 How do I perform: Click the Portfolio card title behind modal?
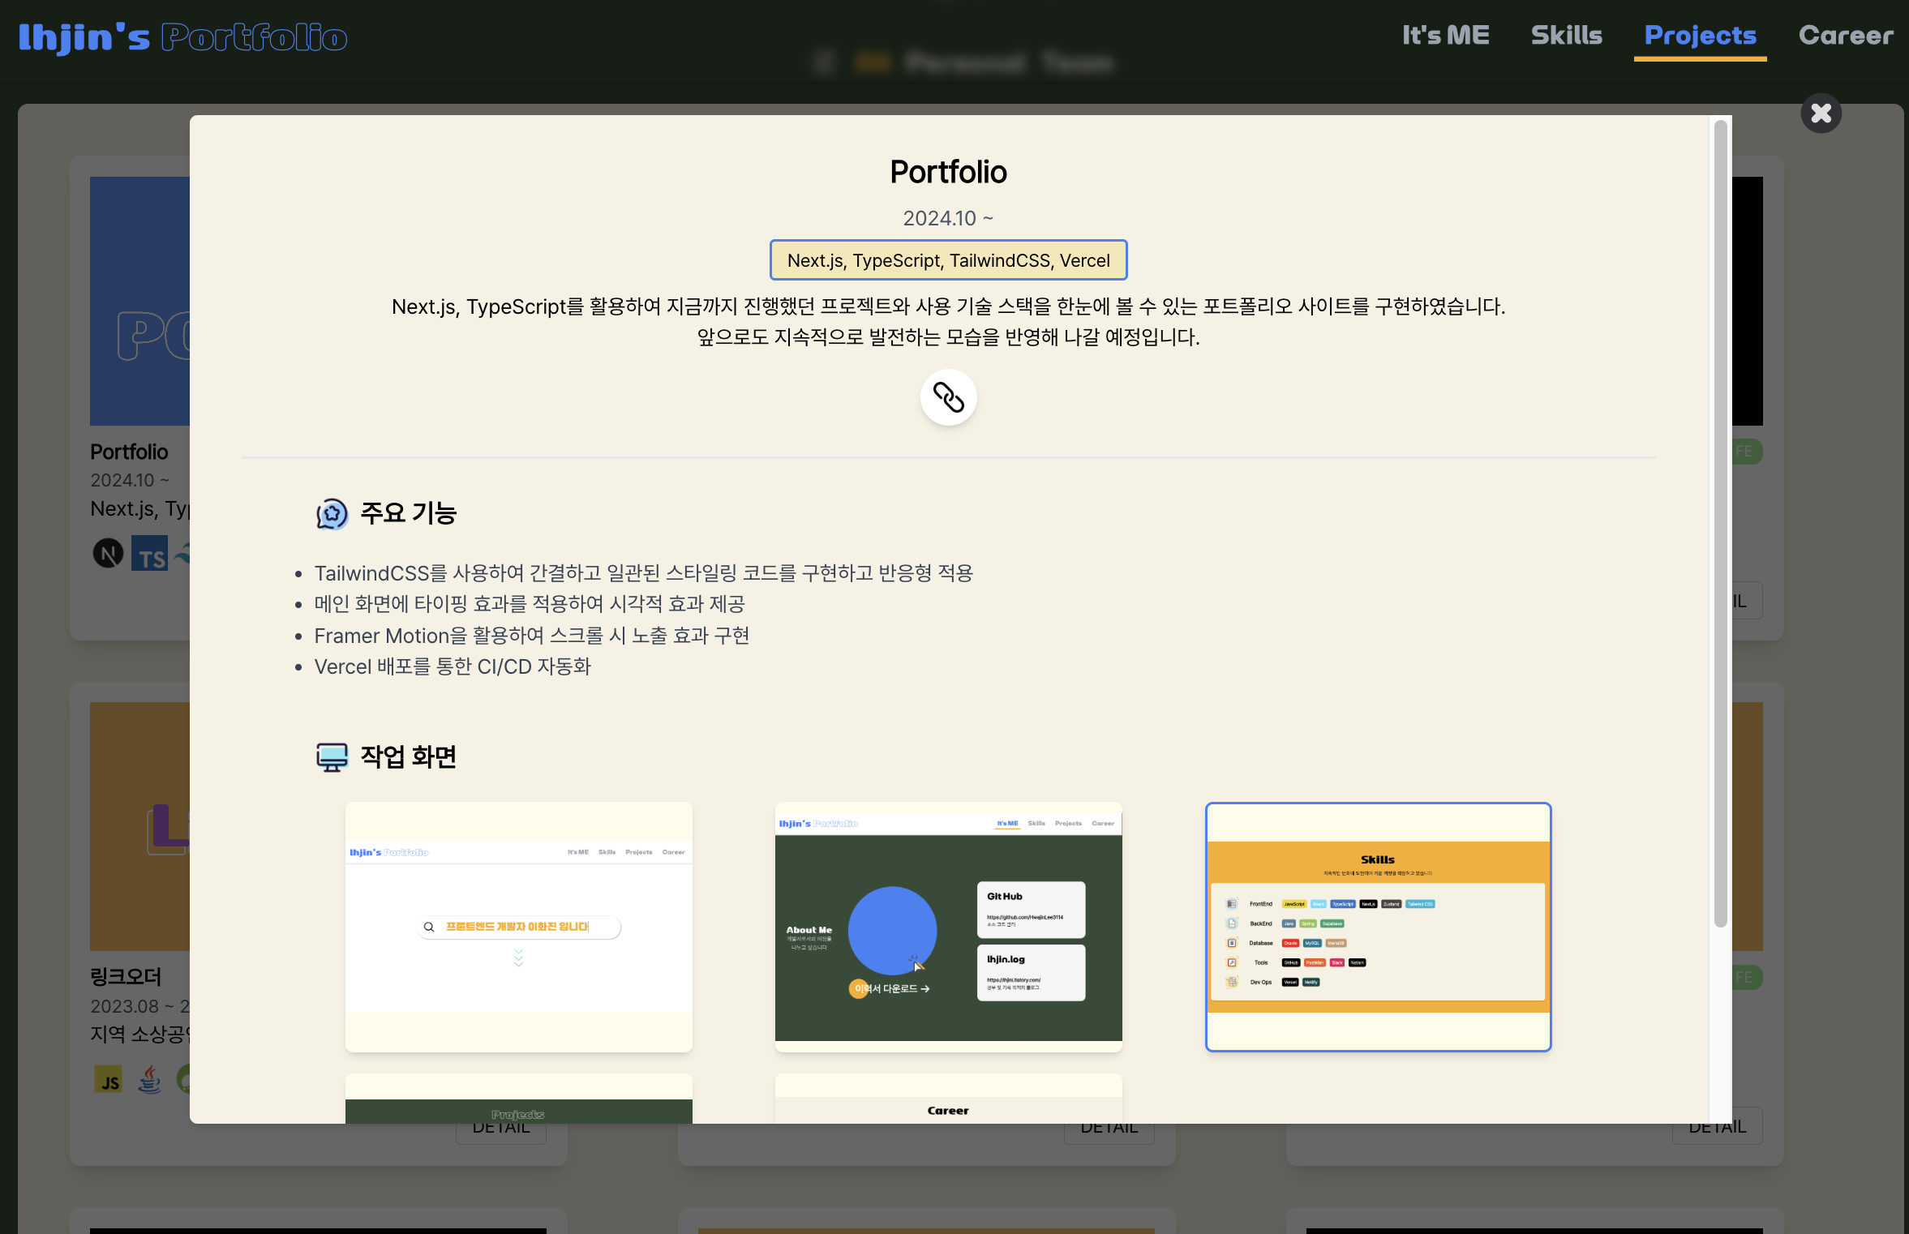pyautogui.click(x=129, y=452)
